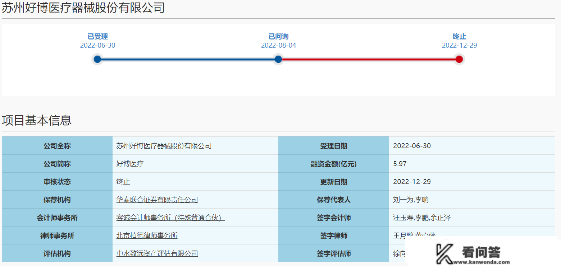The image size is (561, 266).
Task: Click the page title 苏州好博医疗器械股份有限公司
Action: pos(83,8)
